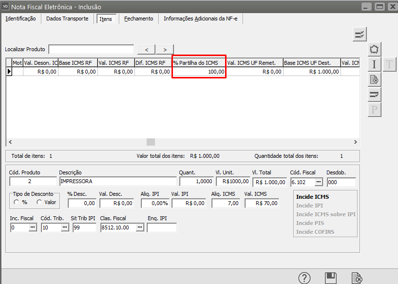Click the 'I' button beside the grid

pyautogui.click(x=374, y=64)
